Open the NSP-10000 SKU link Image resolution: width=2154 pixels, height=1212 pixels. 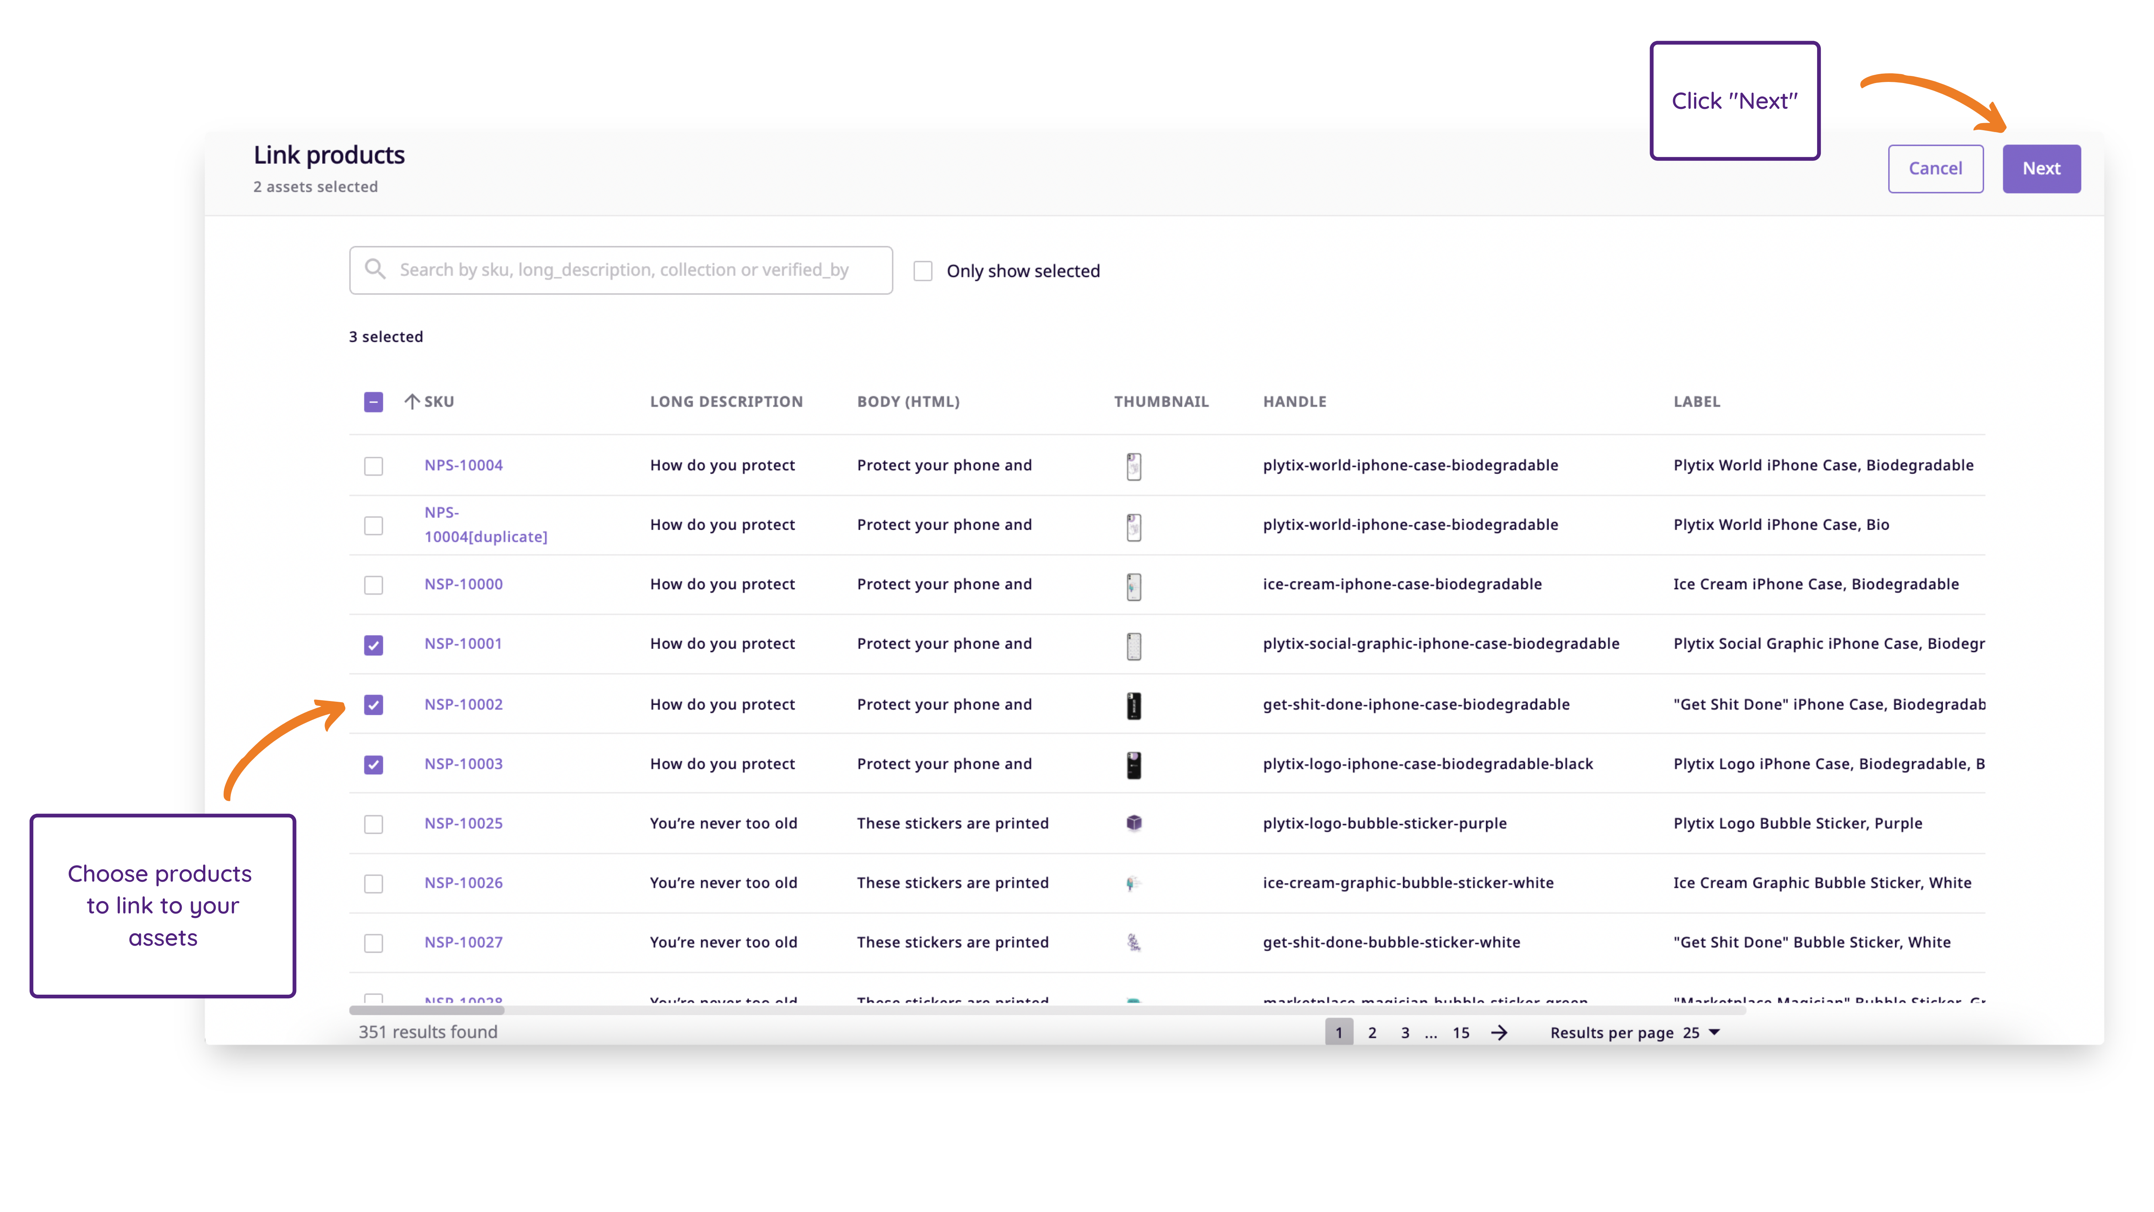[463, 584]
